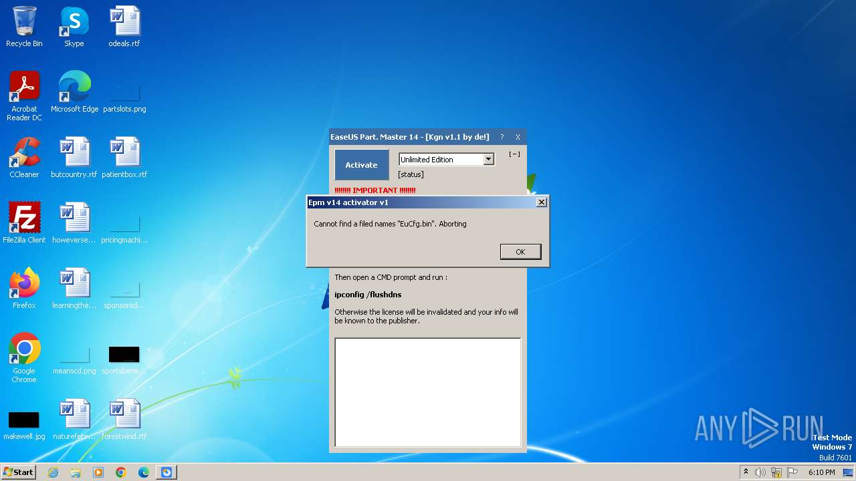Open the Firefox desktop shortcut

(x=24, y=289)
